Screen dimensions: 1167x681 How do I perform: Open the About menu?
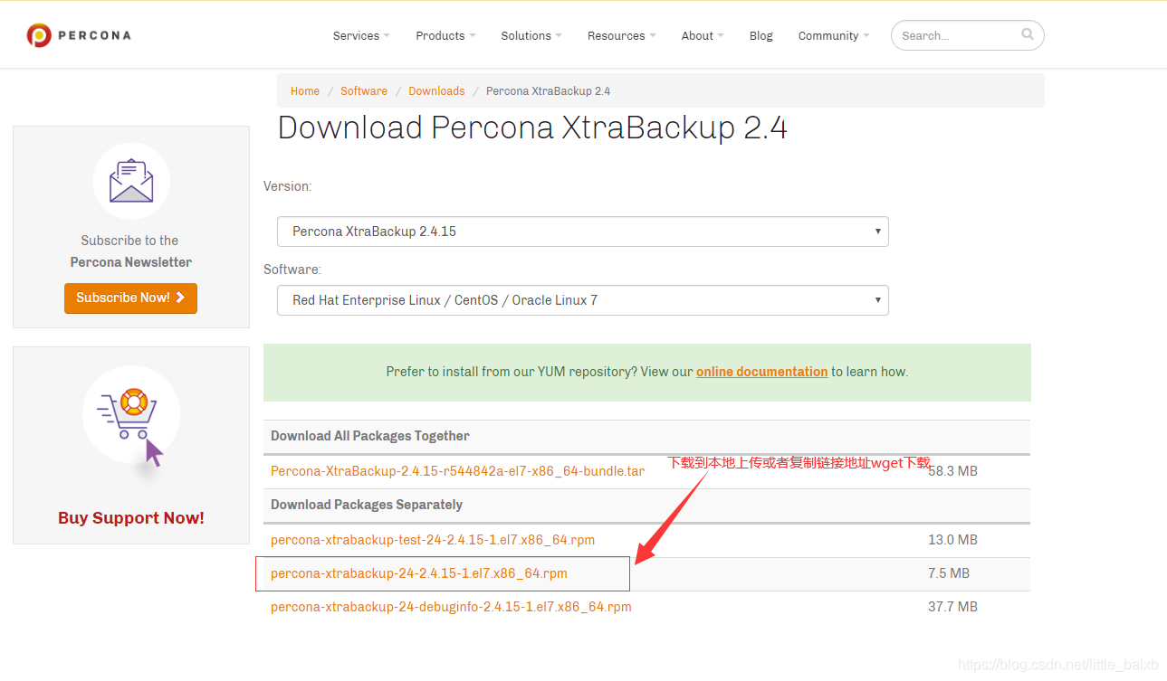(x=703, y=36)
